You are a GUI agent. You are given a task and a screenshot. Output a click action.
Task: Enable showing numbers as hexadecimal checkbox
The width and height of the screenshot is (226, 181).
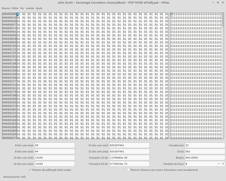coord(128,170)
